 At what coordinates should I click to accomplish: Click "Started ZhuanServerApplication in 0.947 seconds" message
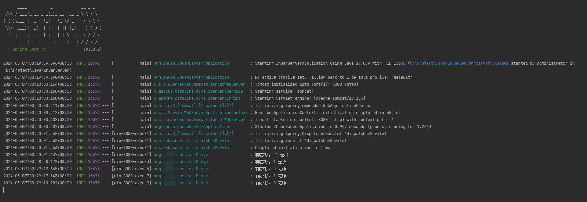(x=343, y=127)
